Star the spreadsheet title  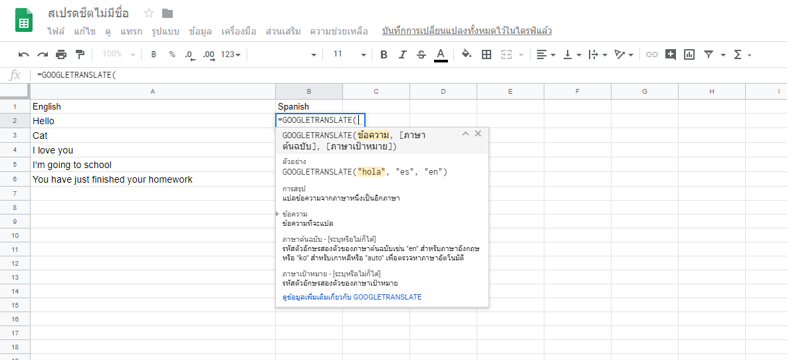click(149, 13)
